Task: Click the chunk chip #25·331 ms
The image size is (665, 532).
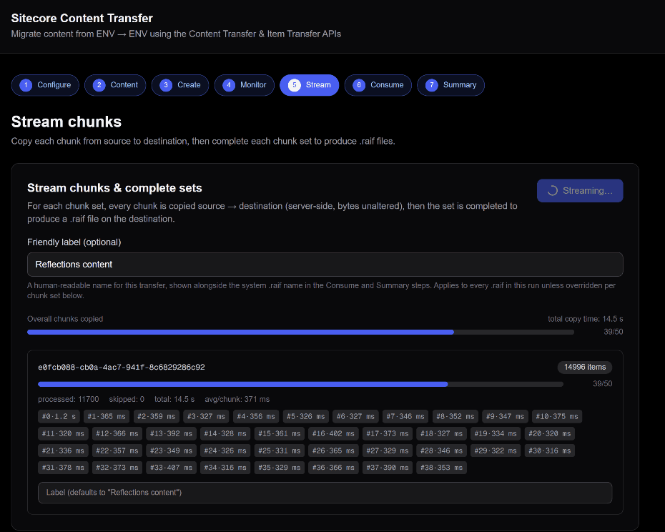Action: 280,450
